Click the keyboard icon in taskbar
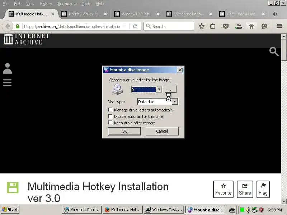Screen dimensions: 287x215 (x=232, y=210)
